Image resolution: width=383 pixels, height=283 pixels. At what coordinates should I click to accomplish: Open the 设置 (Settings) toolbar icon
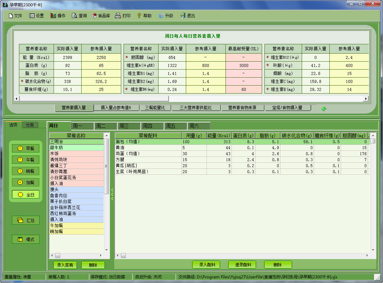[x=32, y=16]
